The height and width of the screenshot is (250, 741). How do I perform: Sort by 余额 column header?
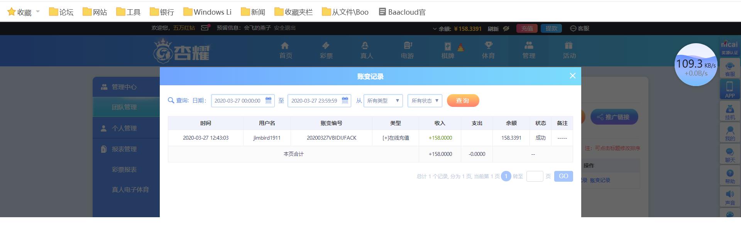[x=511, y=123]
